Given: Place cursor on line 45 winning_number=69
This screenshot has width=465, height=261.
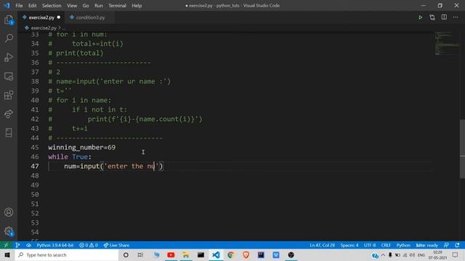Looking at the screenshot, I should [82, 147].
